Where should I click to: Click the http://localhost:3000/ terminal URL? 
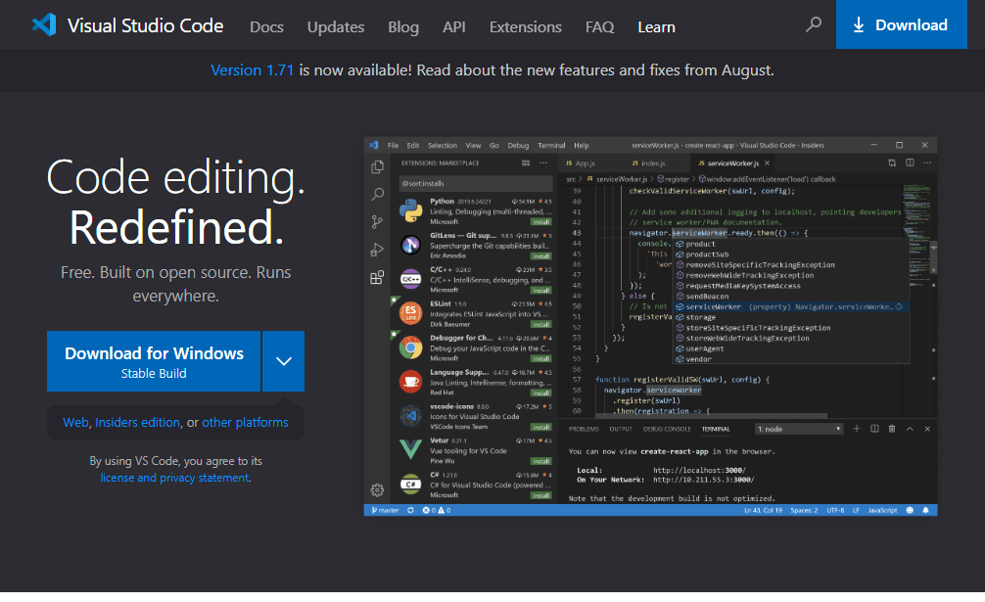pos(699,470)
